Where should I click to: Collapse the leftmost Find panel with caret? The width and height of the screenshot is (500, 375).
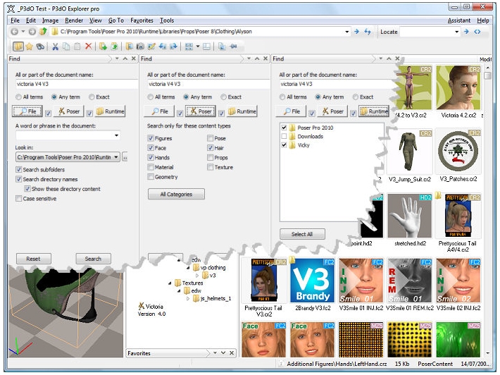[x=125, y=59]
